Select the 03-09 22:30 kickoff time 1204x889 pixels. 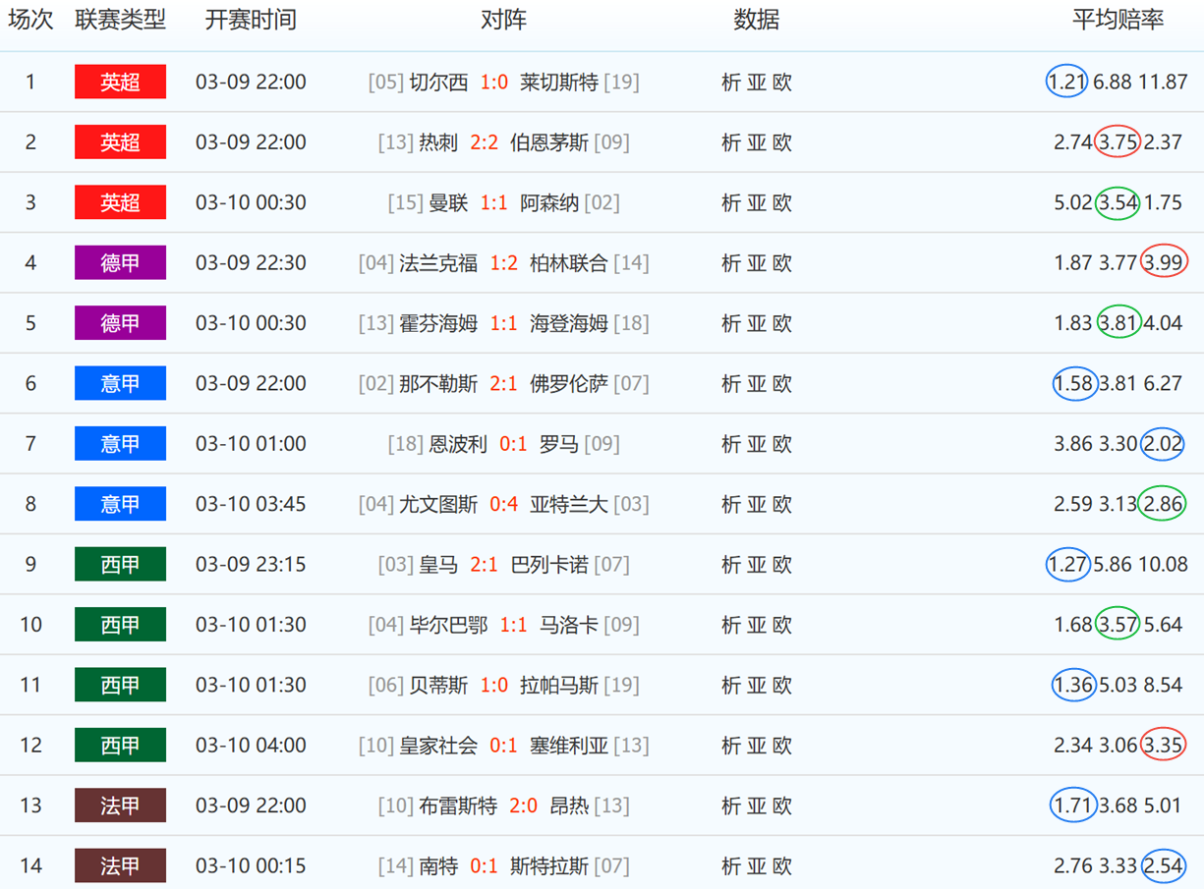pyautogui.click(x=251, y=263)
